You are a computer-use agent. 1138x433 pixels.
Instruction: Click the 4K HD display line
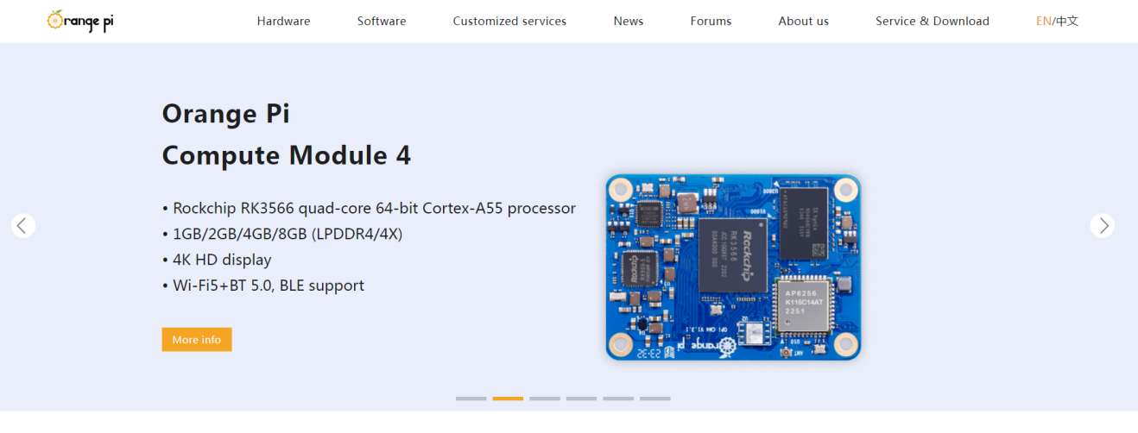[217, 260]
